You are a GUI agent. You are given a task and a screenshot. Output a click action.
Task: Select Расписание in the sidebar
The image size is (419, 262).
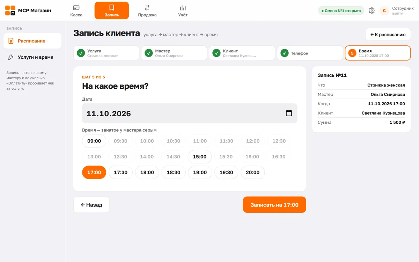(x=32, y=41)
